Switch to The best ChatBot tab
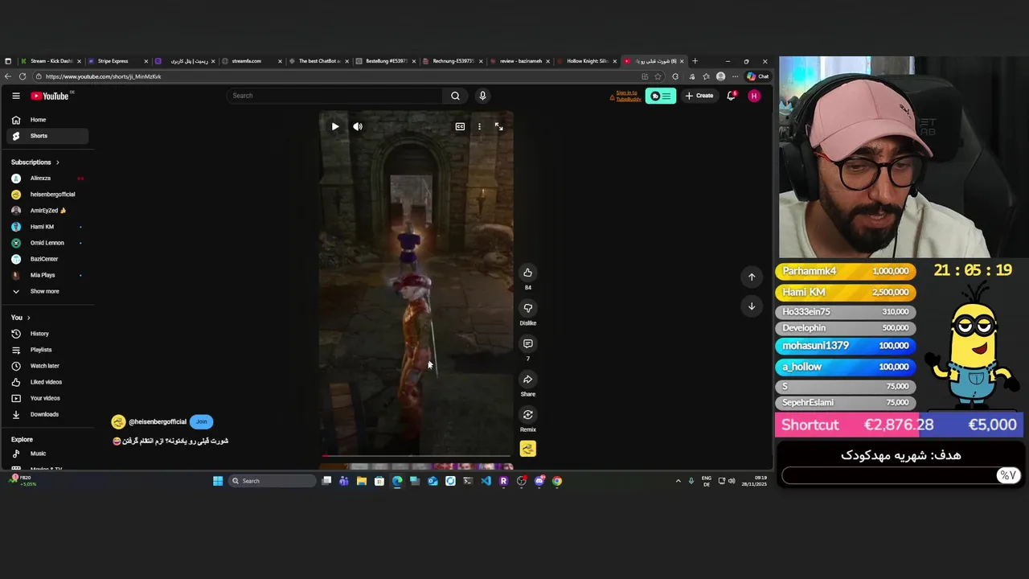 point(318,61)
